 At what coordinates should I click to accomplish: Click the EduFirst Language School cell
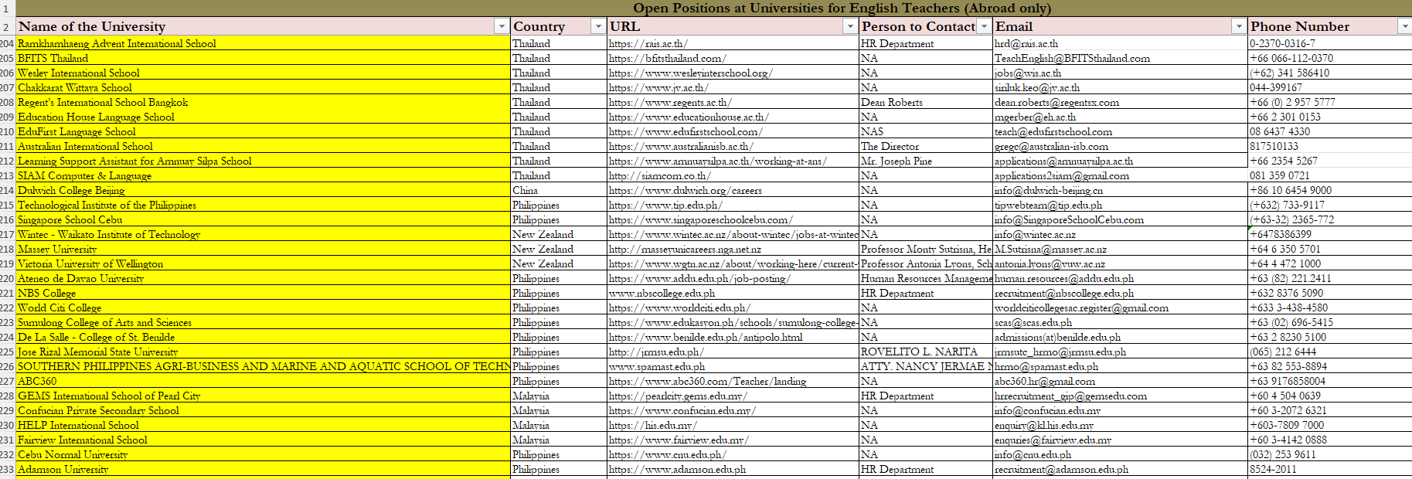[x=263, y=131]
